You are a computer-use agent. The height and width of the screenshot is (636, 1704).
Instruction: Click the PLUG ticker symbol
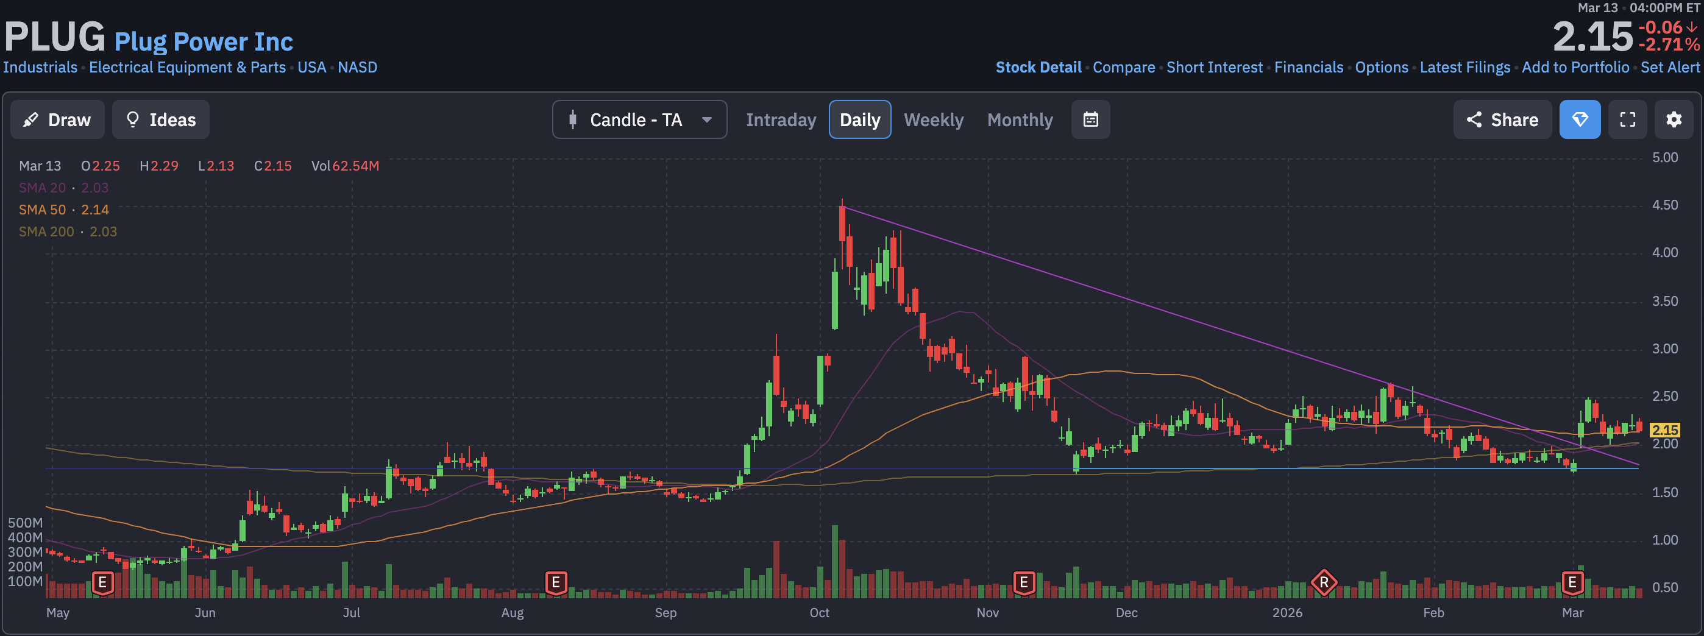click(x=54, y=37)
